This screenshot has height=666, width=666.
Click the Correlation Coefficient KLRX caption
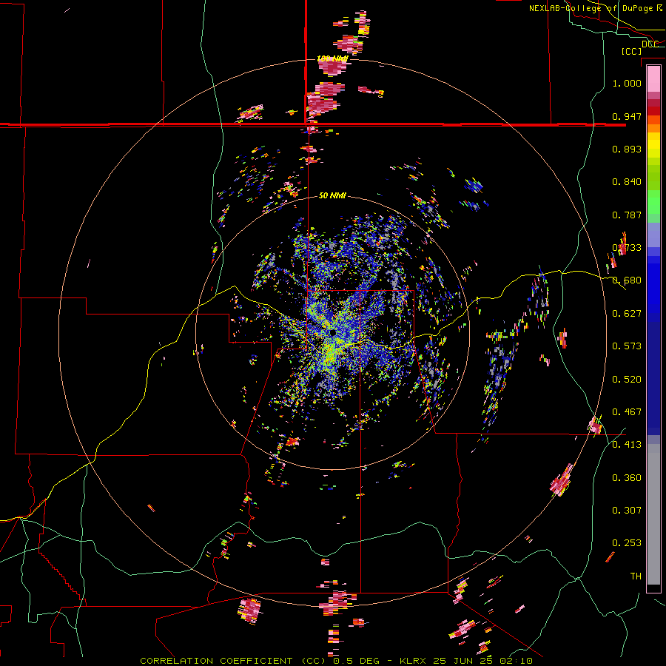(336, 661)
